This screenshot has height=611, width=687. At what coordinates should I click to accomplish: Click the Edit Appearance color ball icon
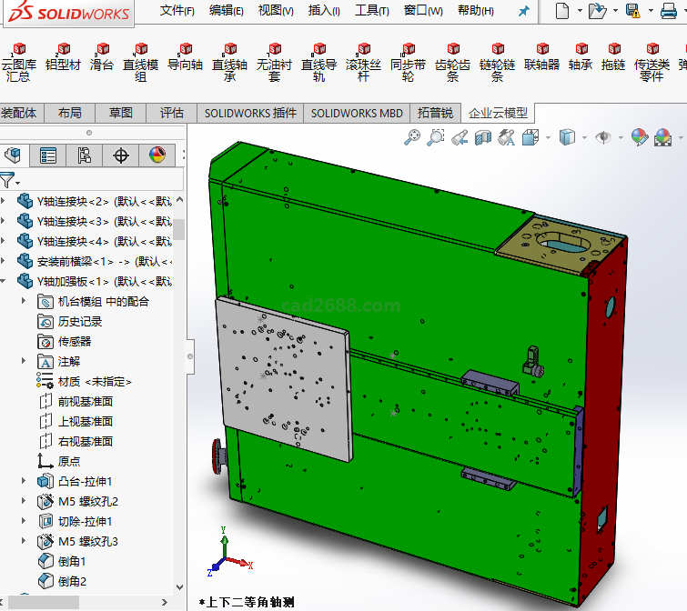click(639, 137)
